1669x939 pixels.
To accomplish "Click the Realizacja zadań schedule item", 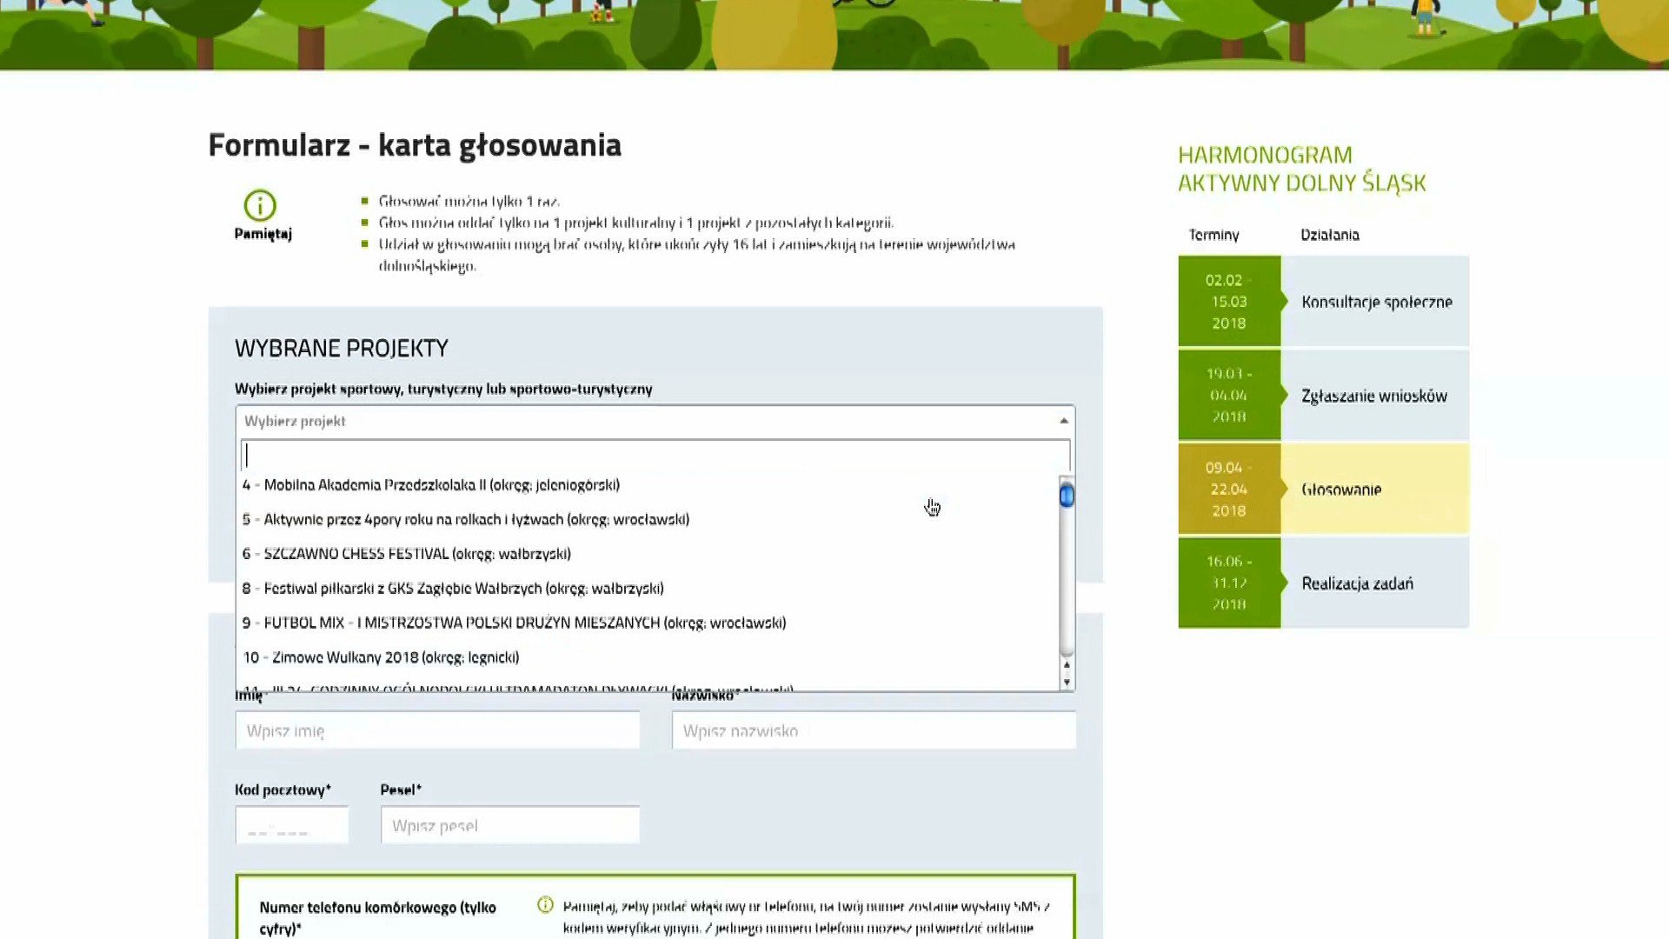I will pyautogui.click(x=1376, y=583).
